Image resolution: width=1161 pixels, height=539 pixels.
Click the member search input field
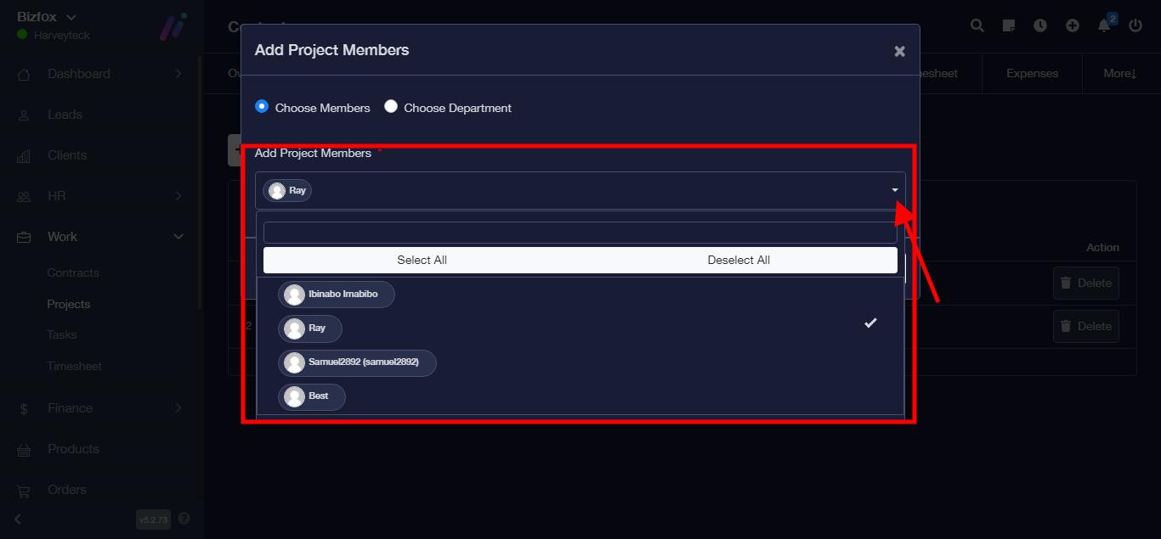tap(580, 233)
